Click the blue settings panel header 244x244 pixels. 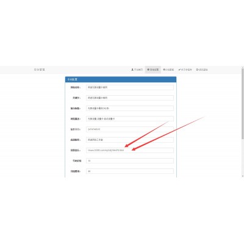click(x=121, y=79)
